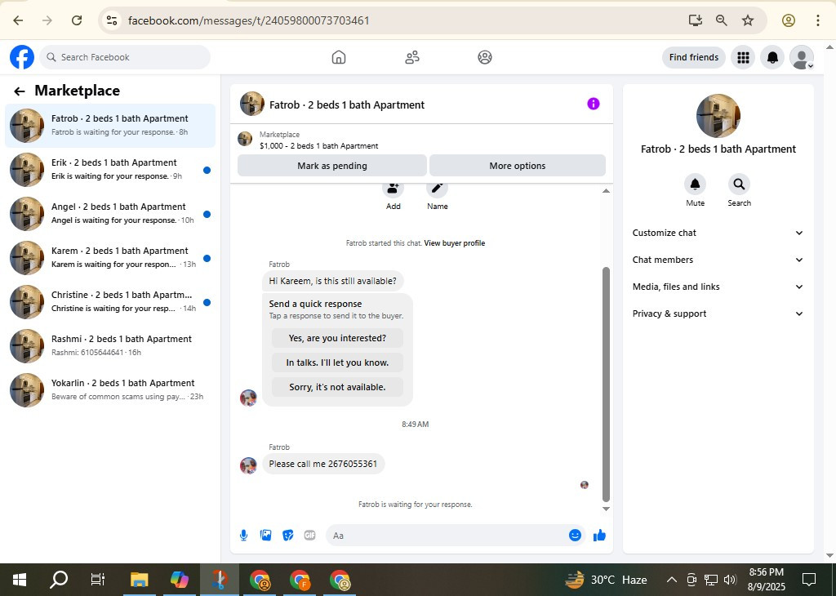Open Fatrob conversation in the list

click(x=110, y=125)
